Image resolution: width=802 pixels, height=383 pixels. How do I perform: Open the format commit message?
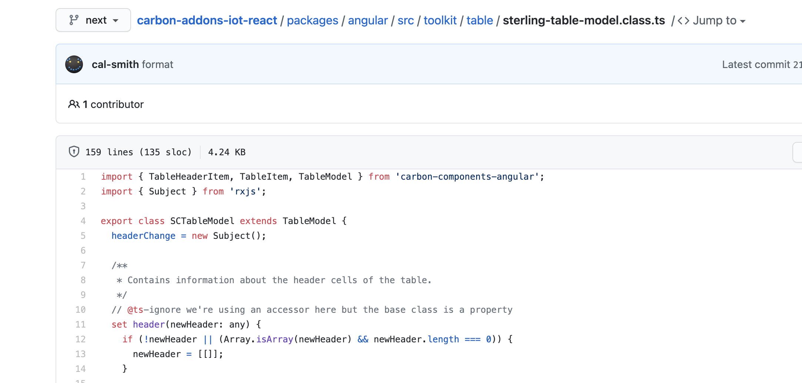click(158, 64)
